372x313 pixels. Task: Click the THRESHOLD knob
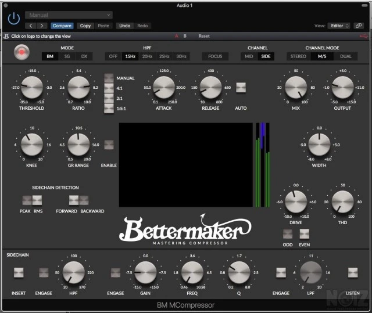32,88
